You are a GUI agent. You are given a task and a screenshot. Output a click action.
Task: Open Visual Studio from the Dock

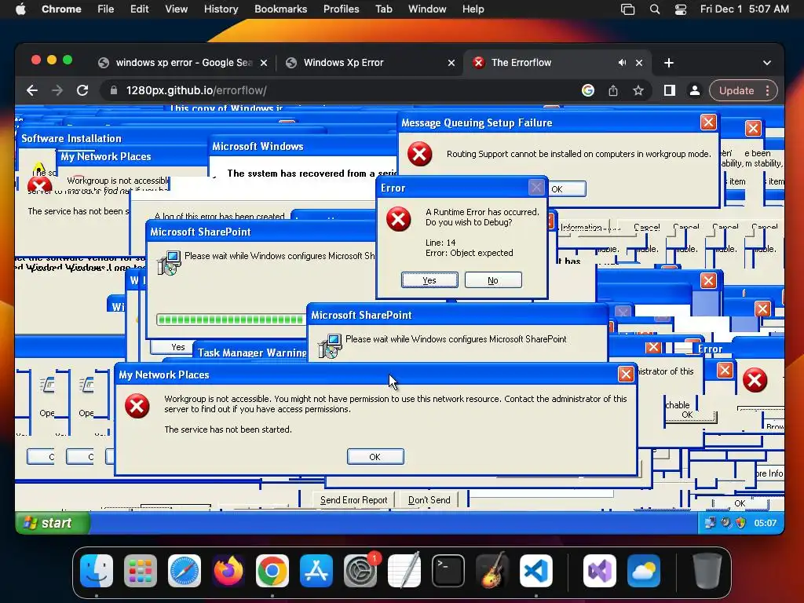(x=600, y=571)
